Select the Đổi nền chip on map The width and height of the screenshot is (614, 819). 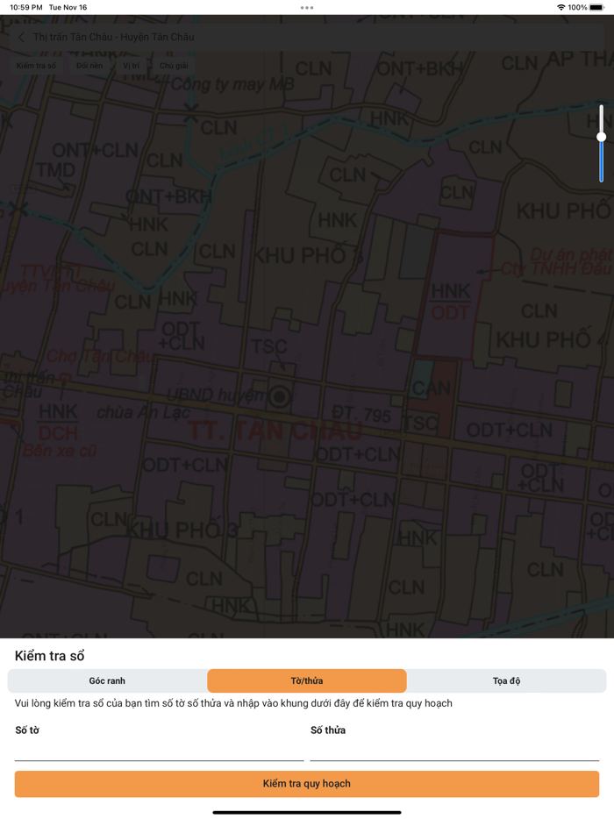[89, 65]
